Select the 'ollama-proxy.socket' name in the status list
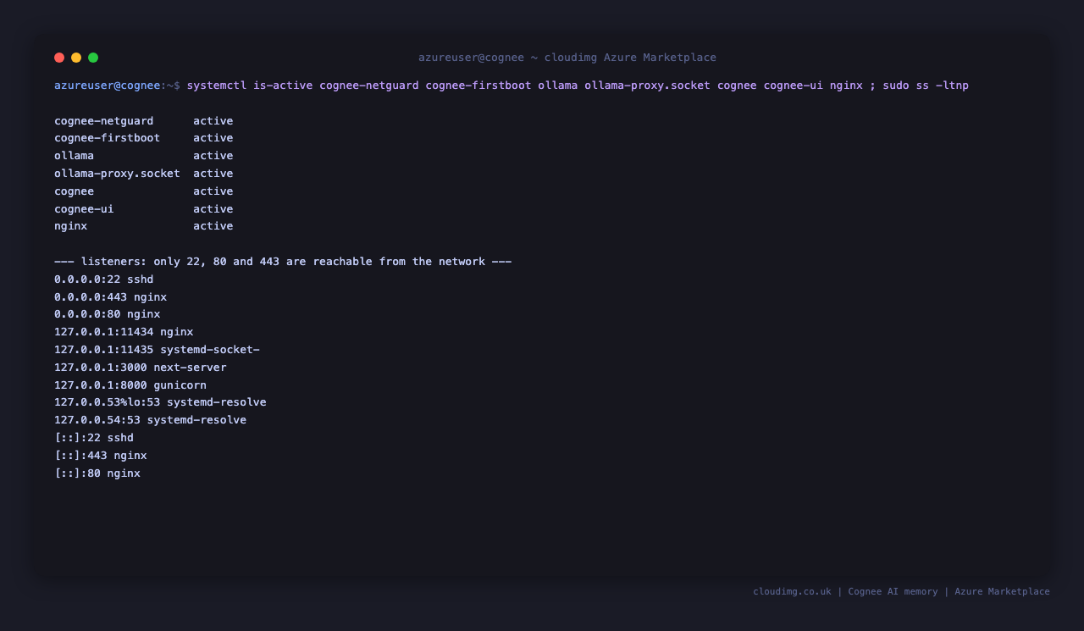This screenshot has height=631, width=1084. point(117,174)
